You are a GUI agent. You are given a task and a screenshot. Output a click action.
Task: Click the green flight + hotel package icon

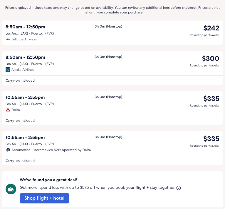coord(11,189)
